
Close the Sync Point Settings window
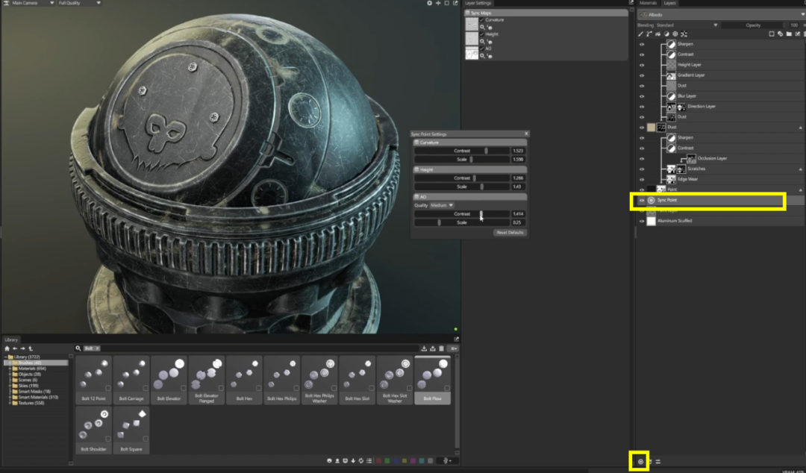526,134
